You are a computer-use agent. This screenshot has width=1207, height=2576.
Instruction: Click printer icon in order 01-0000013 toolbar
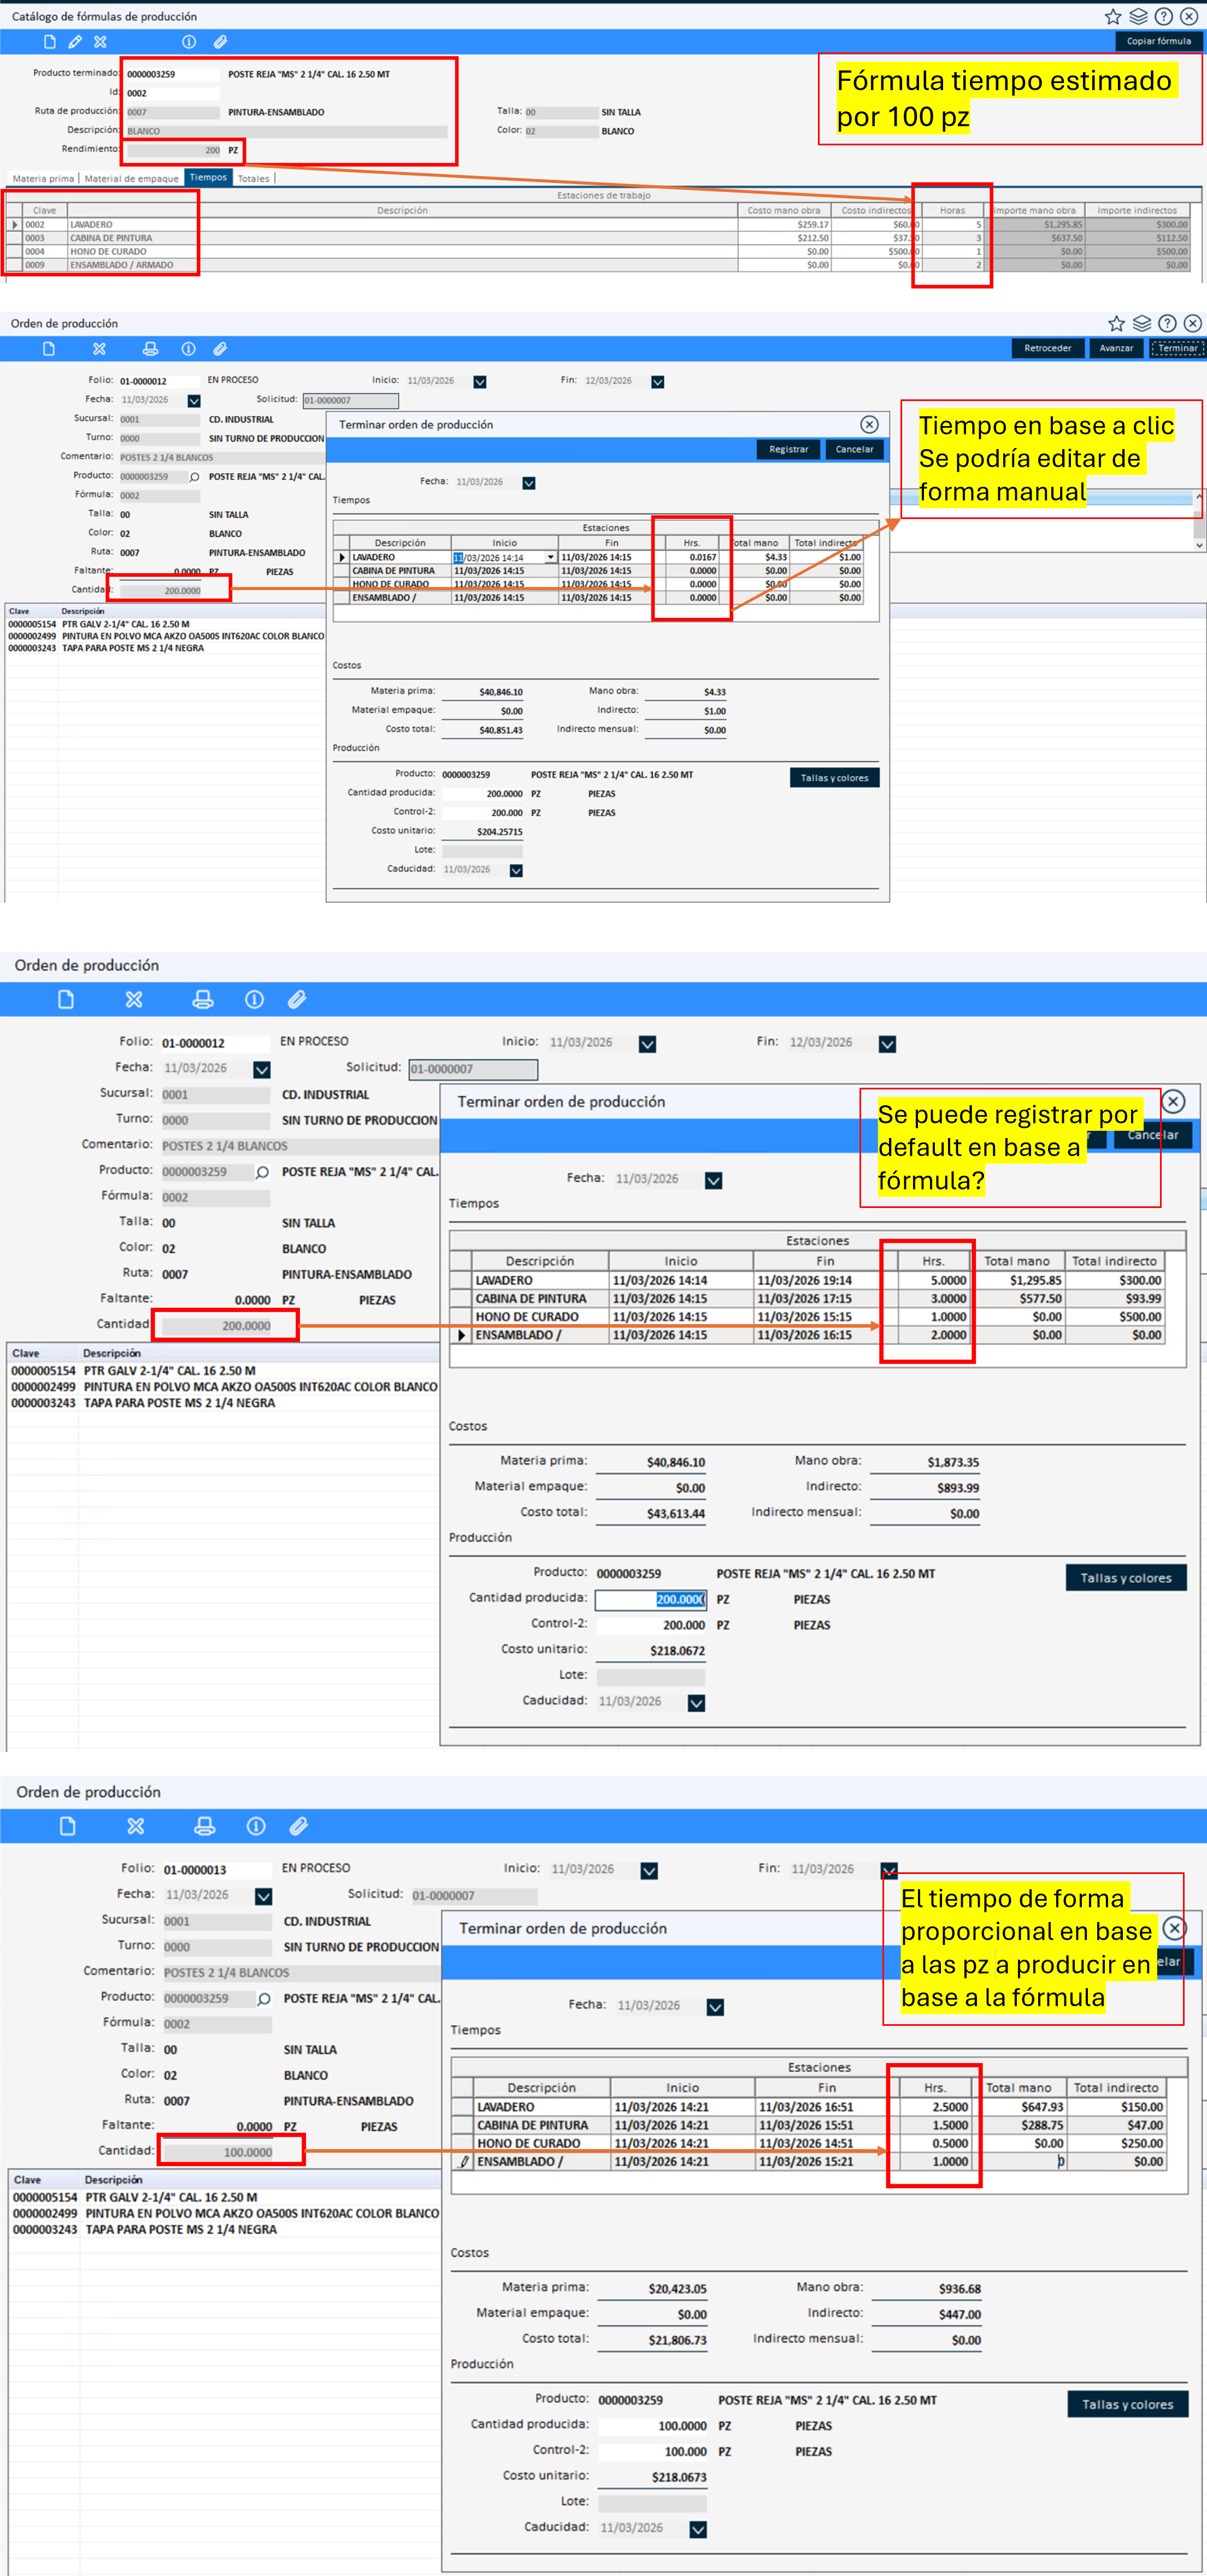click(204, 1826)
